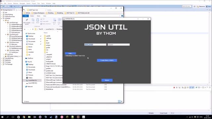Collapse the src folder in Package Explorer
This screenshot has height=119, width=212.
(x=4, y=20)
